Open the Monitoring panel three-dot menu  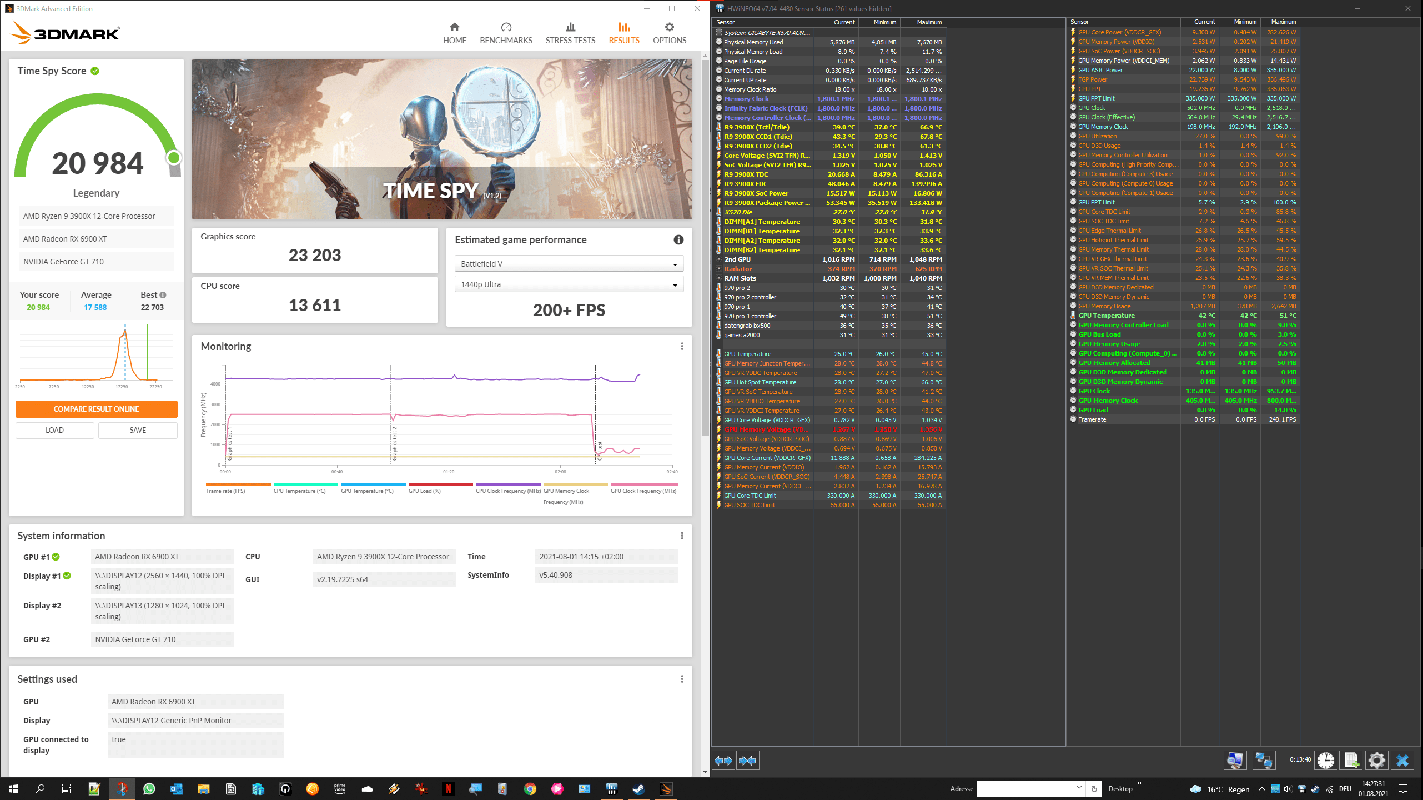point(682,346)
